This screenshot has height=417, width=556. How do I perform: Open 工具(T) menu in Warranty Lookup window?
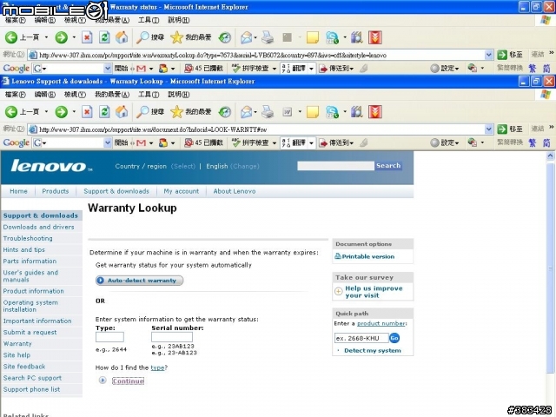[x=149, y=95]
